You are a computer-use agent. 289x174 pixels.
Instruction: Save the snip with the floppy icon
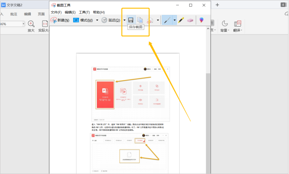(131, 20)
